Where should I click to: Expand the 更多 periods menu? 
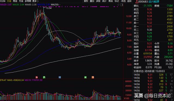[35, 1]
